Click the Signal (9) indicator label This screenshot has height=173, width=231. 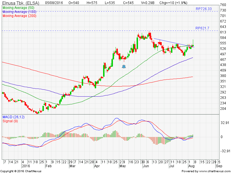(10, 121)
